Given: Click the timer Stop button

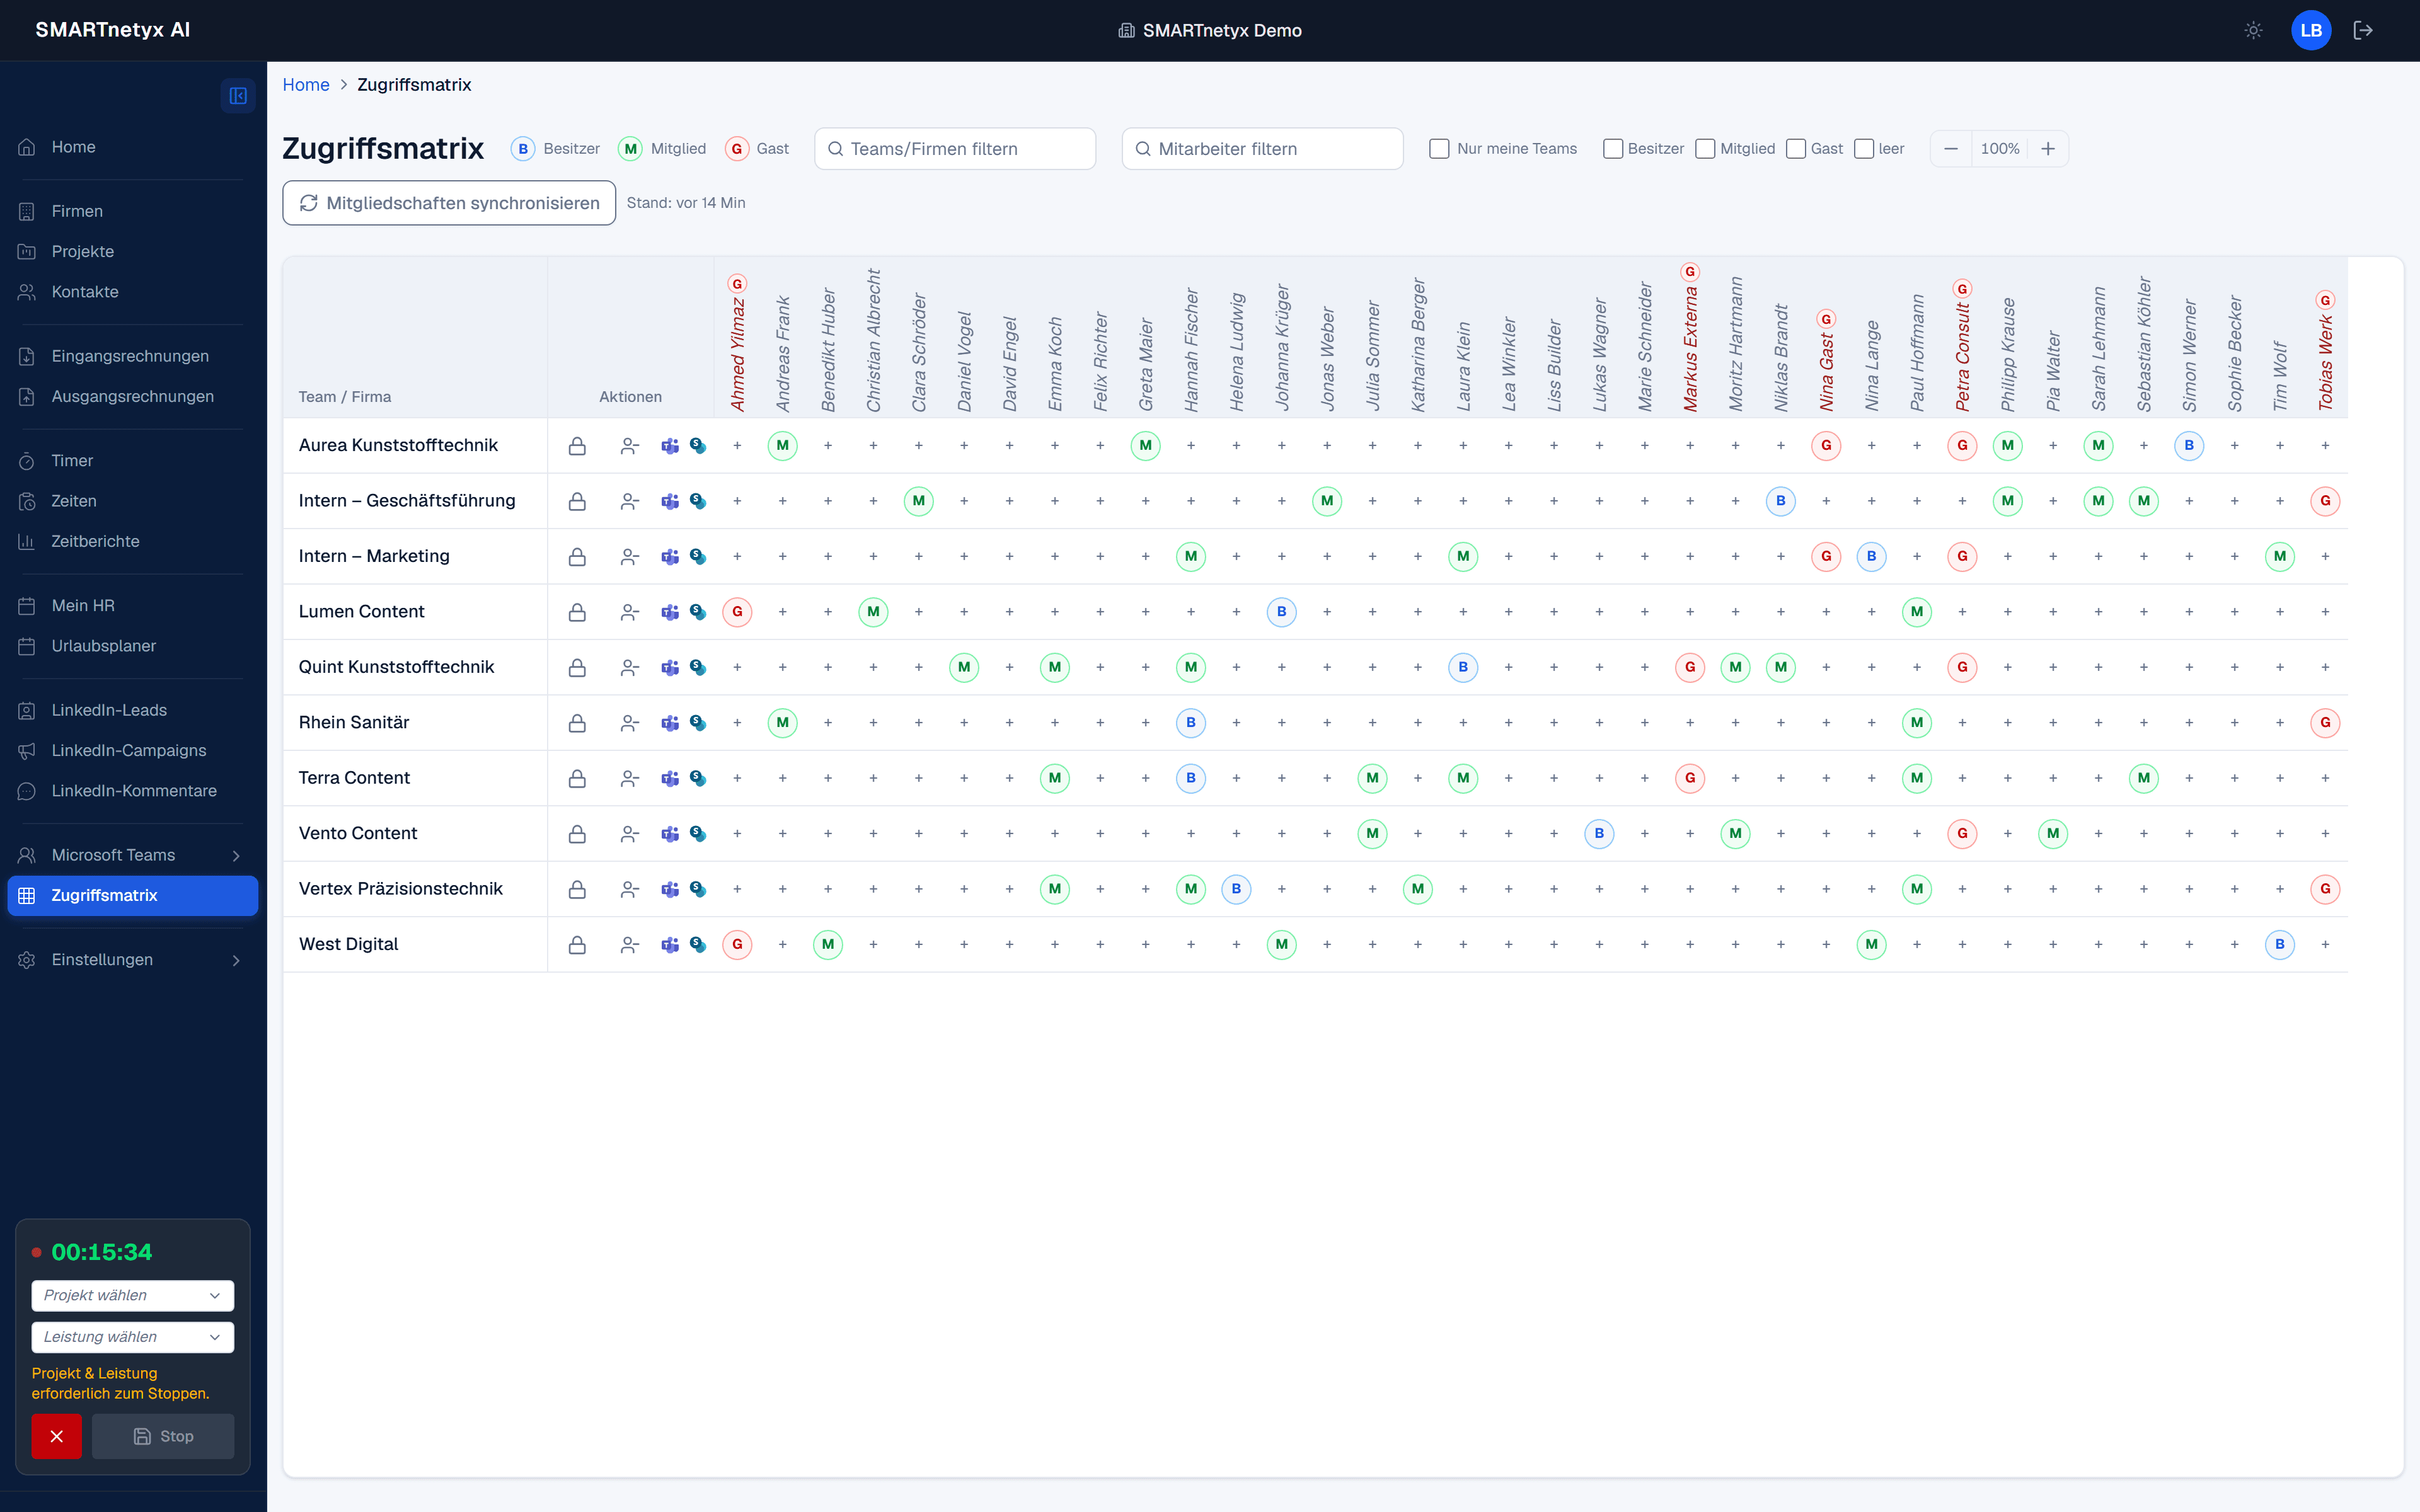Looking at the screenshot, I should click(x=163, y=1436).
